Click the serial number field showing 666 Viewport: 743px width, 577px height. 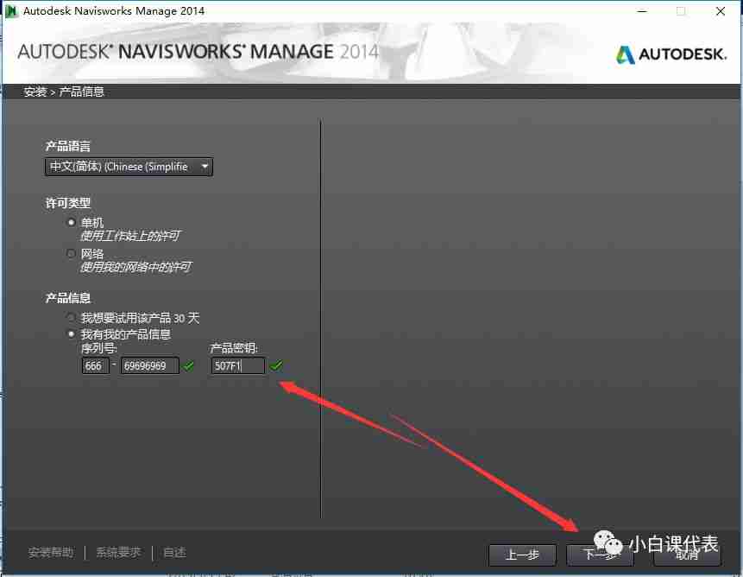(x=95, y=365)
